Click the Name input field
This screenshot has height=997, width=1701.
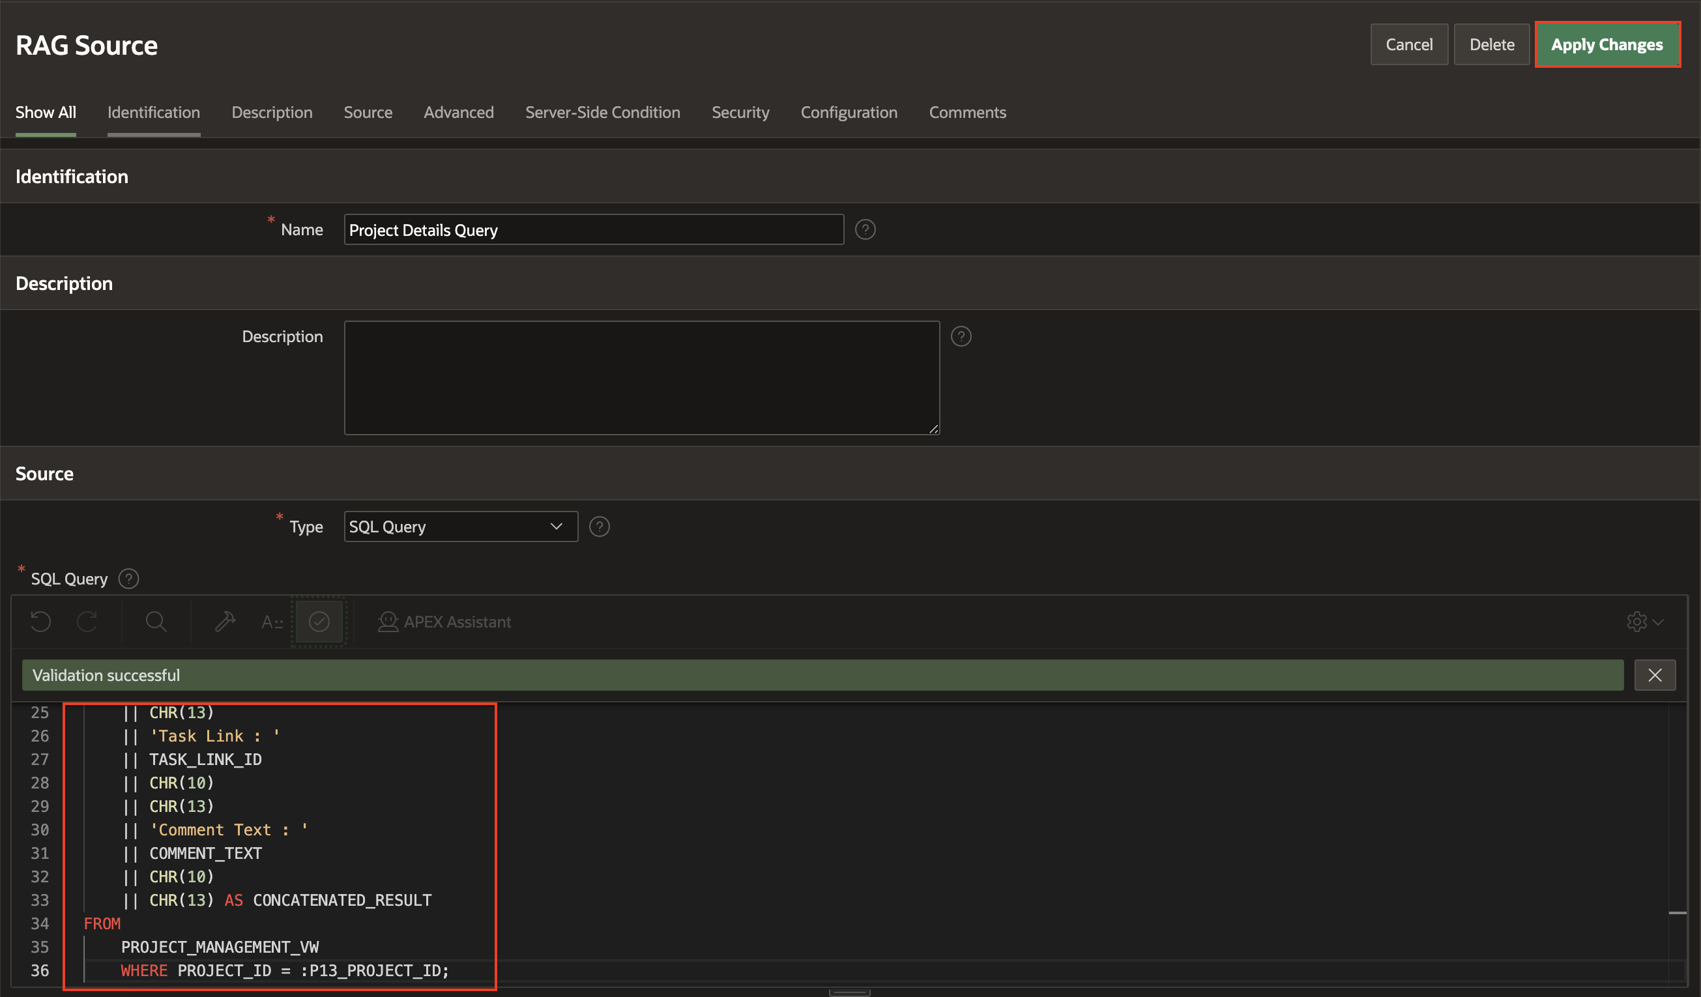[593, 230]
